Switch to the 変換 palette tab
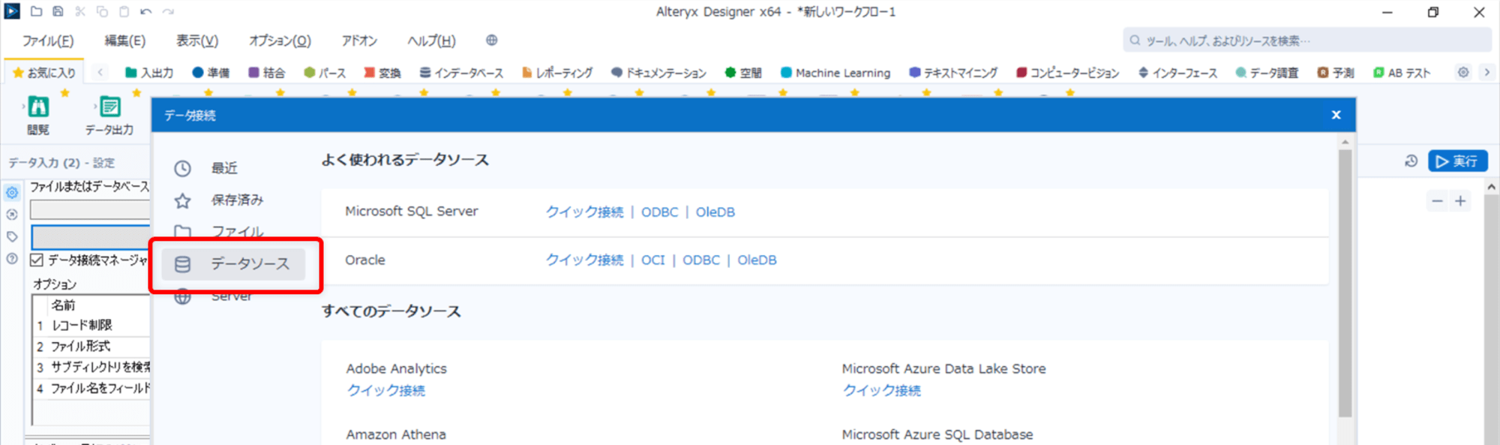This screenshot has height=445, width=1500. [382, 73]
